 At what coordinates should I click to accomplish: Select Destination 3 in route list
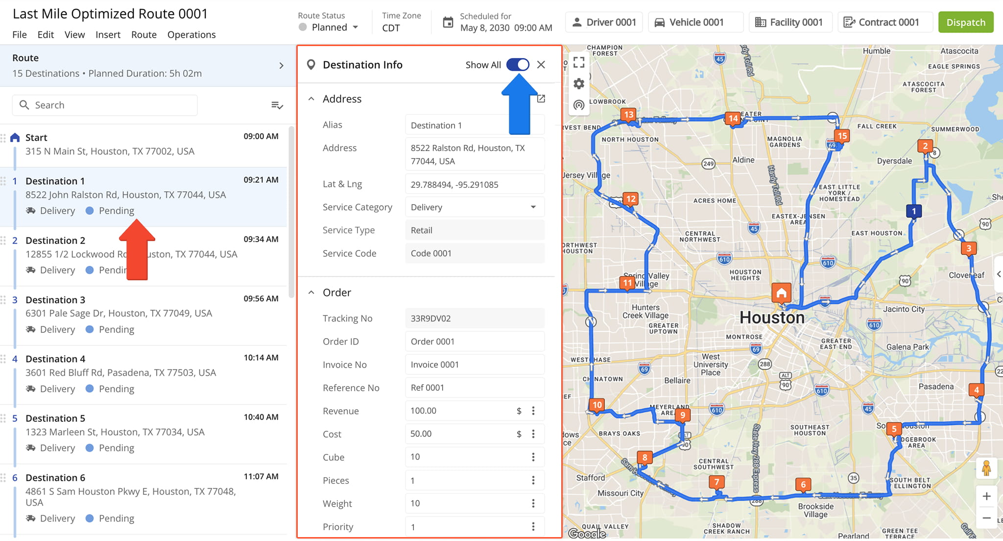pos(143,315)
